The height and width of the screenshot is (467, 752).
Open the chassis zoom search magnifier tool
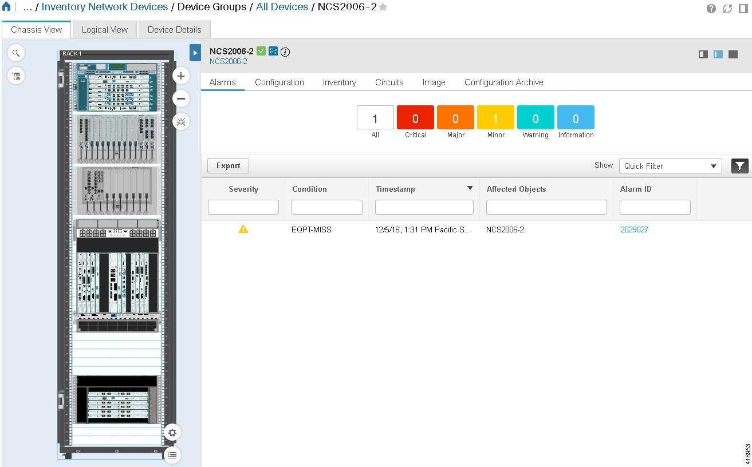coord(15,52)
